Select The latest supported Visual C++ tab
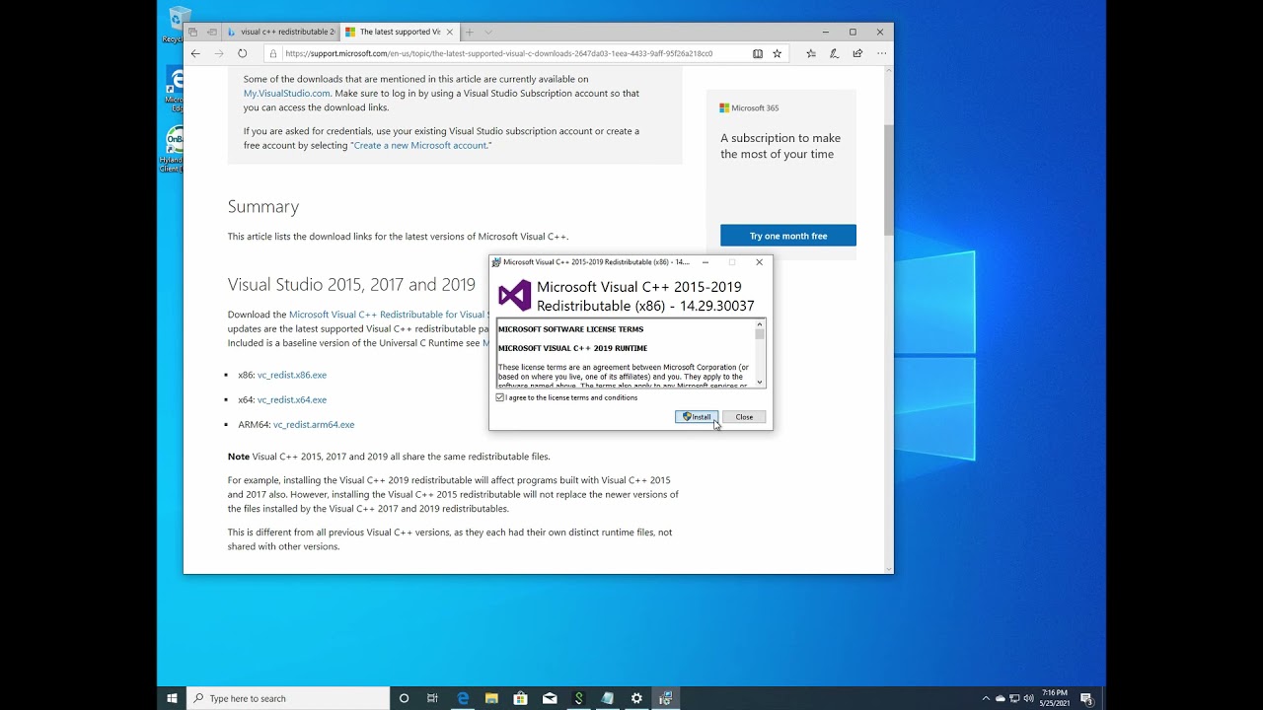This screenshot has width=1263, height=710. pos(393,32)
